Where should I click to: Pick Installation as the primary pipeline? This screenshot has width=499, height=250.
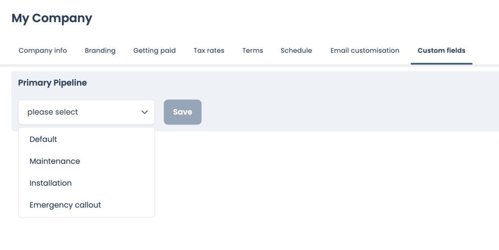[50, 183]
